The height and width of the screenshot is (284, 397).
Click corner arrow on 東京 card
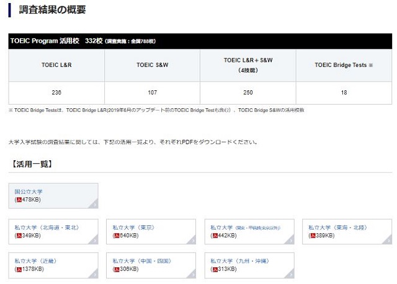[x=192, y=240]
